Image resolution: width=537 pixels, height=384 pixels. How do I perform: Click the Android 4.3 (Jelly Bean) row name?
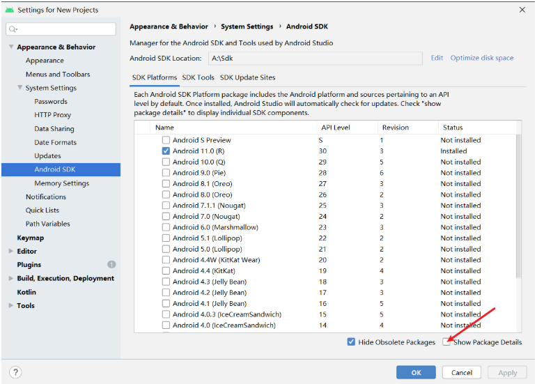click(210, 282)
